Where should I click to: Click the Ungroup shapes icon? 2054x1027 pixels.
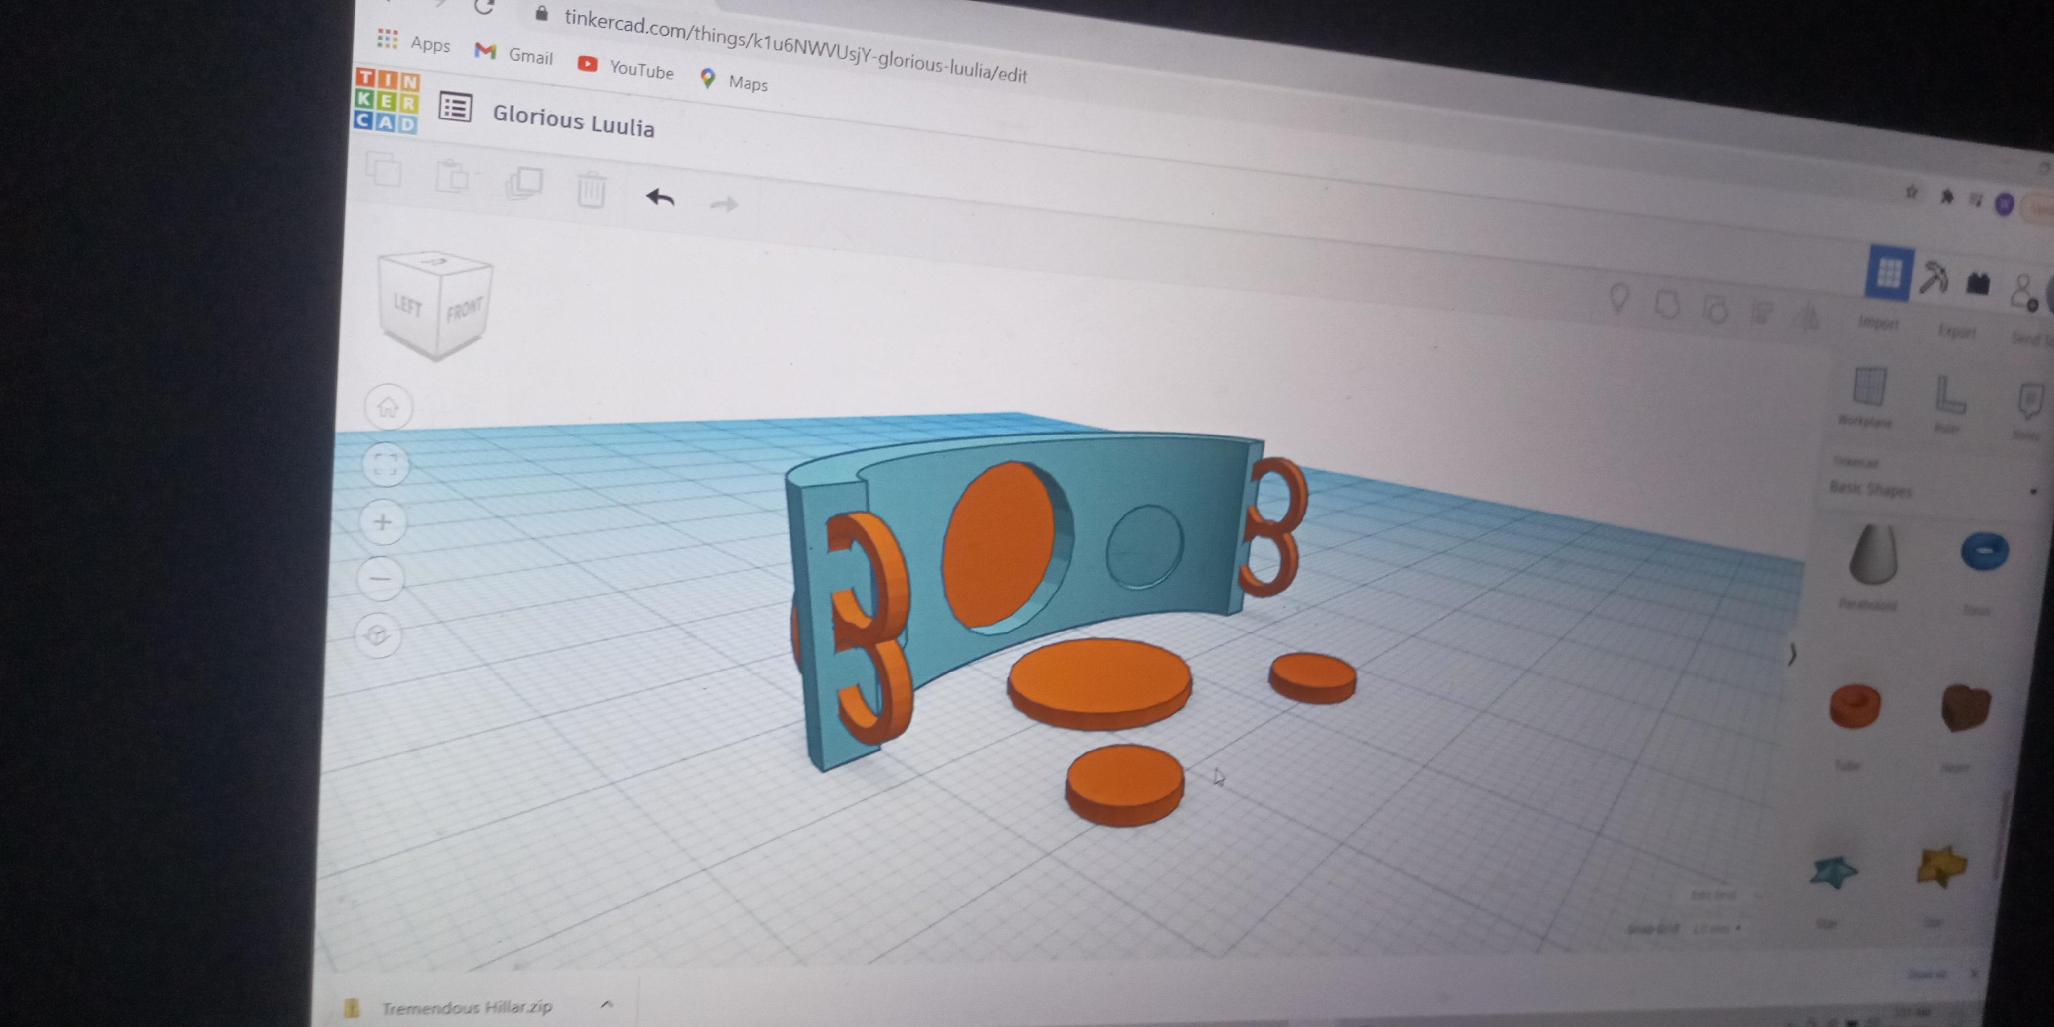pos(1715,309)
